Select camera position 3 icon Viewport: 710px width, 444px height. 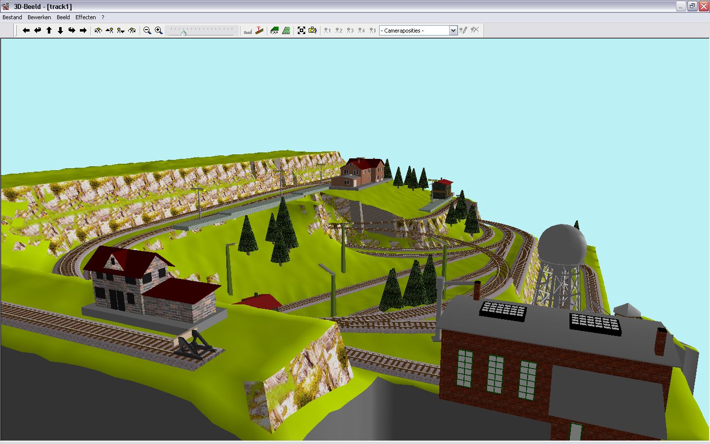pyautogui.click(x=350, y=31)
